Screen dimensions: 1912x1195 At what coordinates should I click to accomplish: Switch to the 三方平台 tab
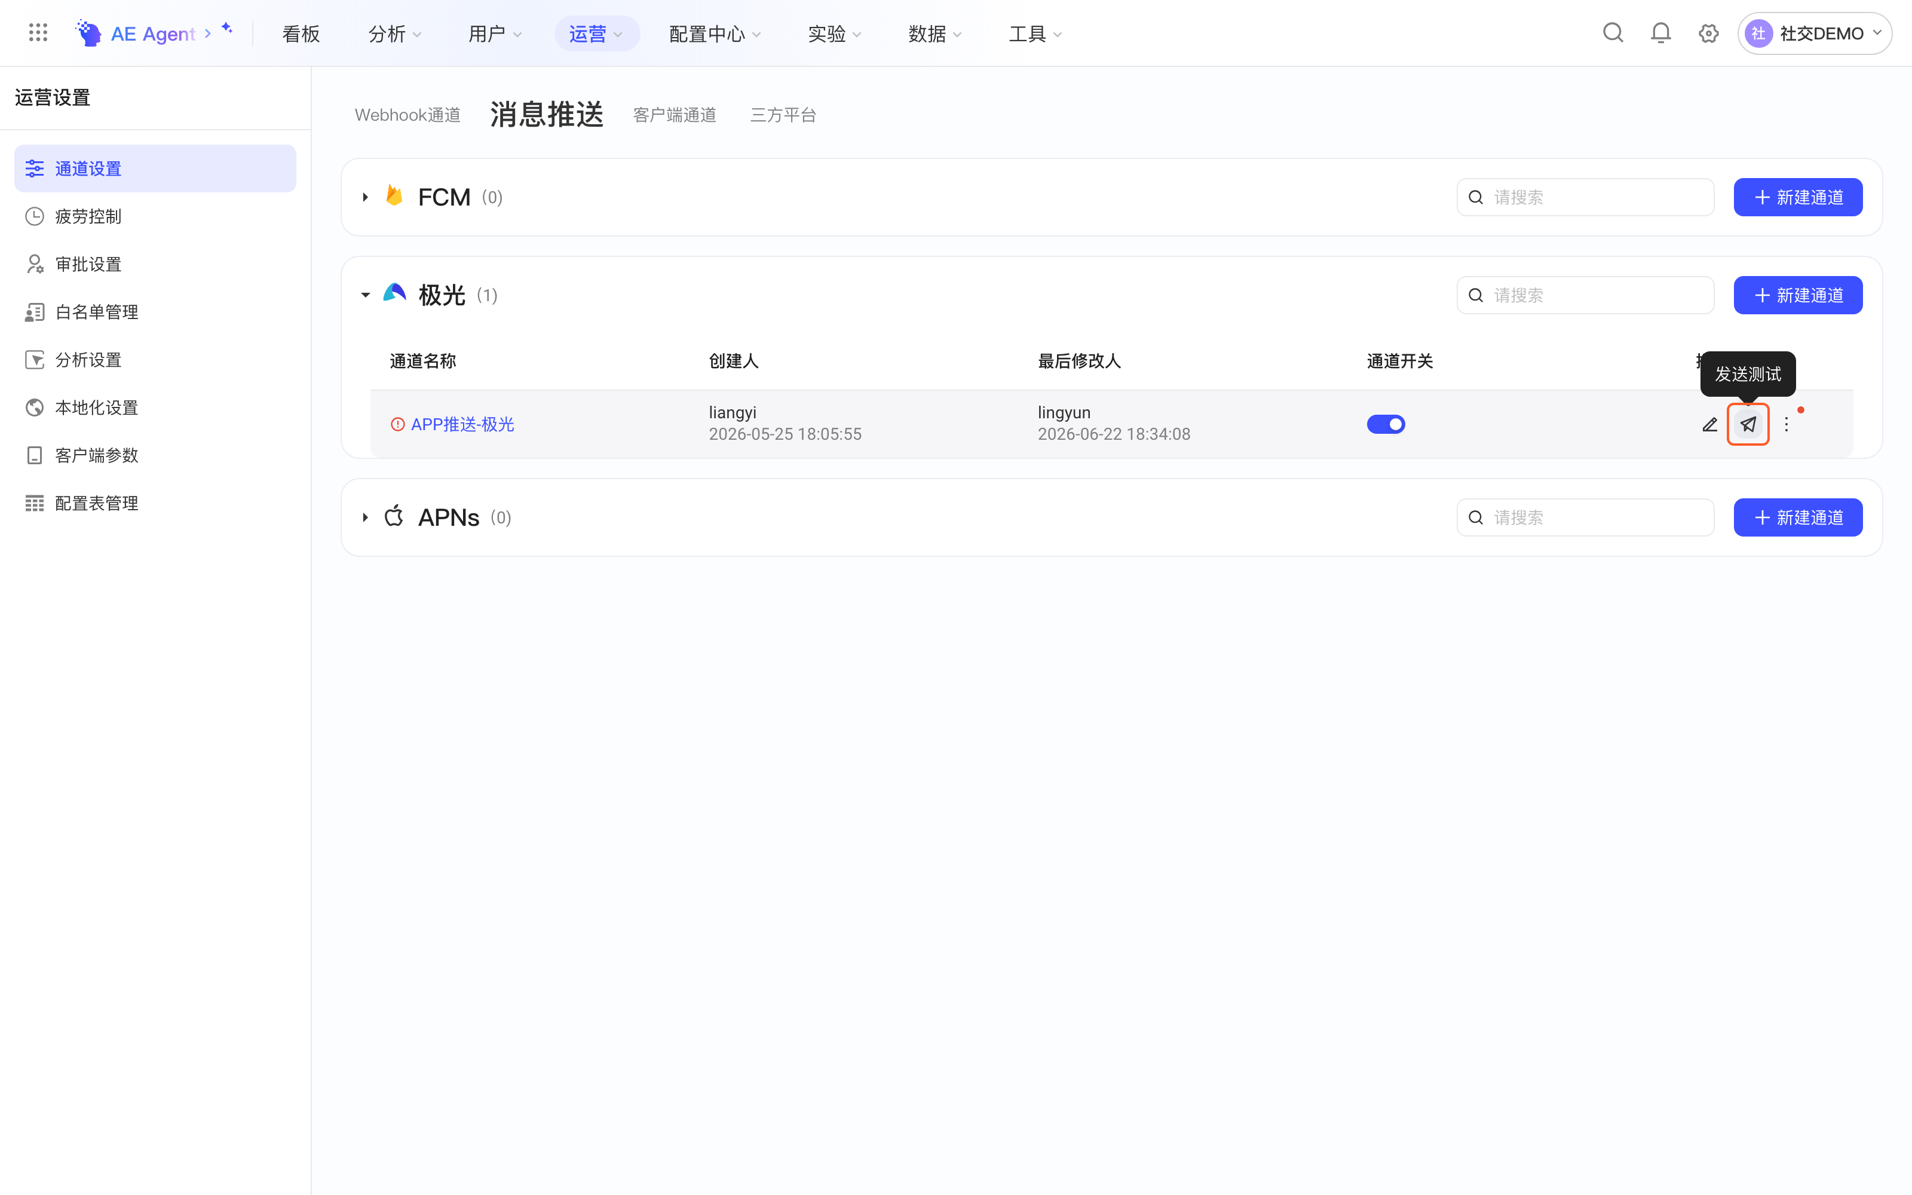point(783,115)
